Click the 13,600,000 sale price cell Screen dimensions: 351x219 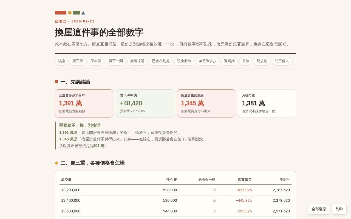(x=71, y=211)
